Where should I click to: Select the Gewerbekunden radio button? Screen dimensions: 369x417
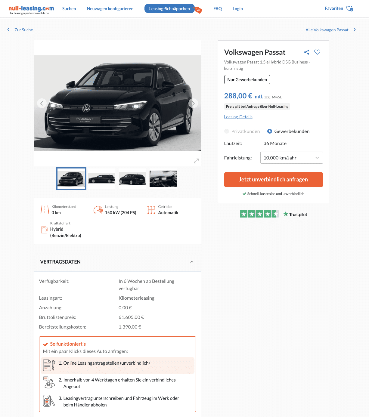point(270,131)
